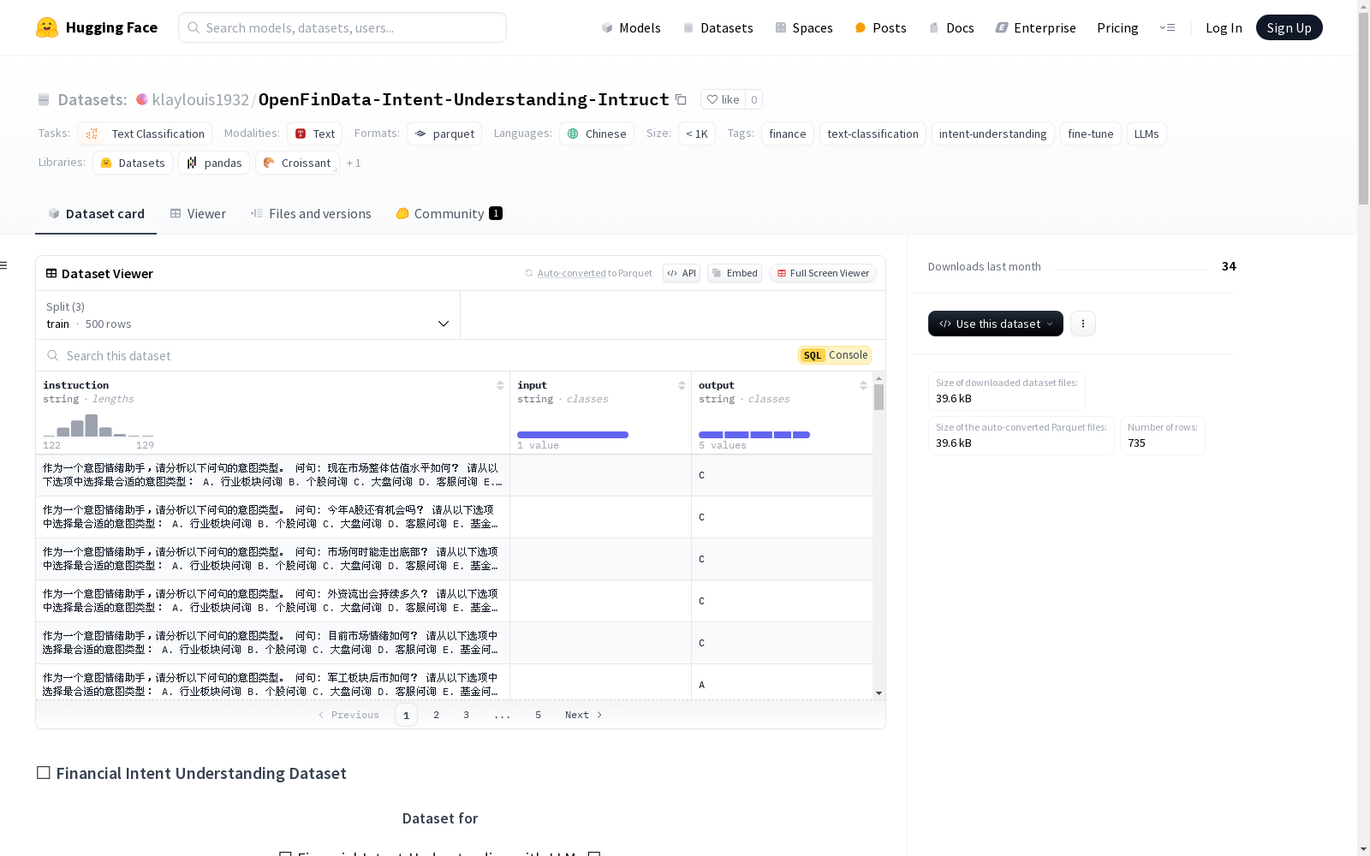
Task: Open the table of contents sidebar icon
Action: coord(3,265)
